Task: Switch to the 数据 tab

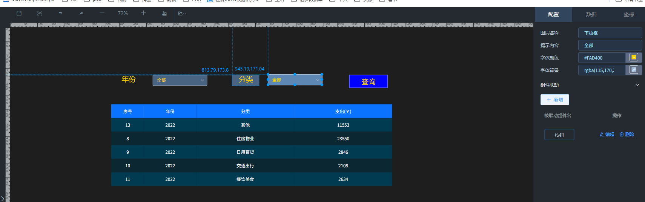Action: tap(591, 14)
